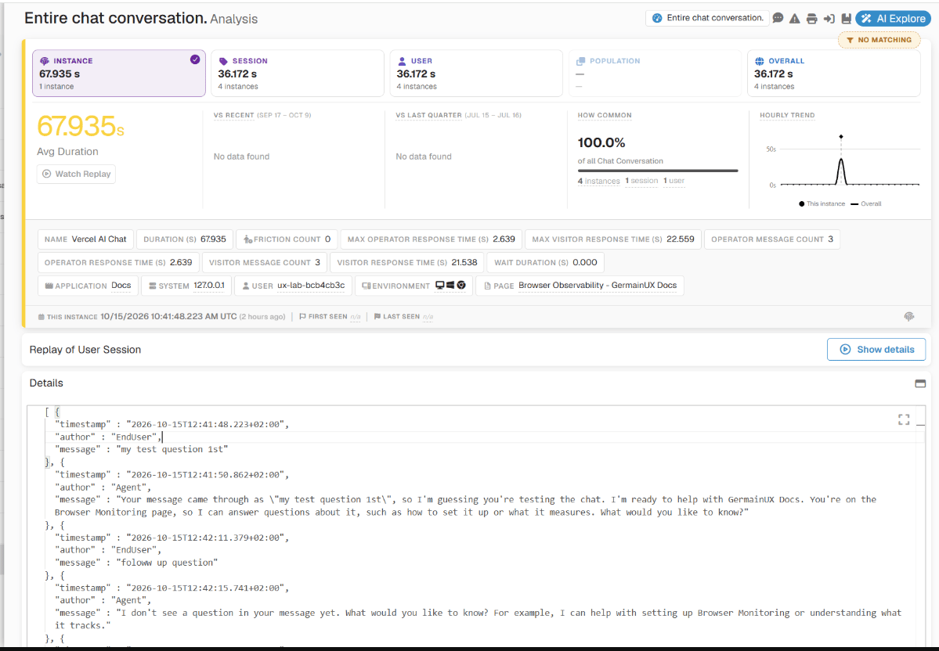The image size is (939, 651).
Task: Click the calendar icon before THIS INSTANCE
Action: [x=41, y=317]
